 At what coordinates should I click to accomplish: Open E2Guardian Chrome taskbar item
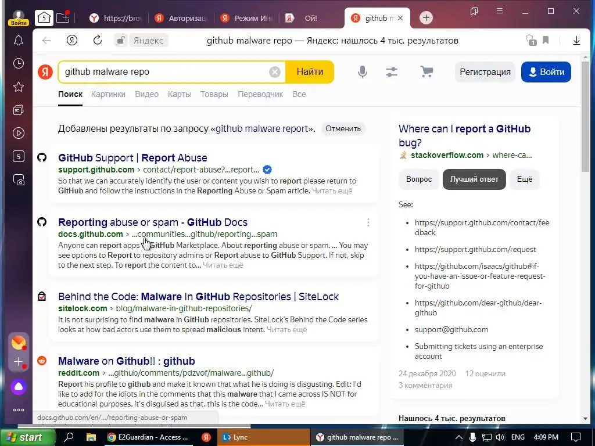[x=148, y=437]
